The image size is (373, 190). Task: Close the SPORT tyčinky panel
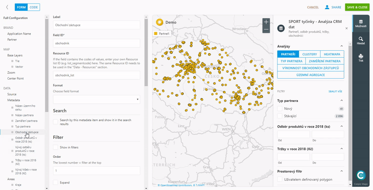click(x=346, y=28)
